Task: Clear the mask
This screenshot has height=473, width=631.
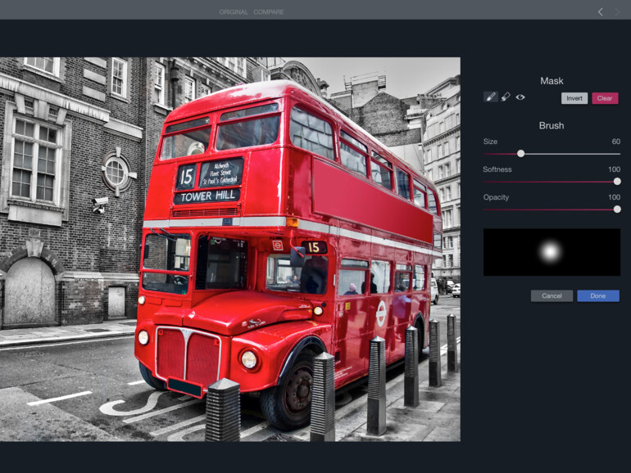Action: tap(605, 98)
